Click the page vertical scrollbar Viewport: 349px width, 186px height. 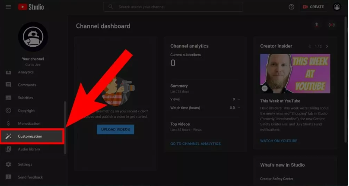tap(345, 80)
